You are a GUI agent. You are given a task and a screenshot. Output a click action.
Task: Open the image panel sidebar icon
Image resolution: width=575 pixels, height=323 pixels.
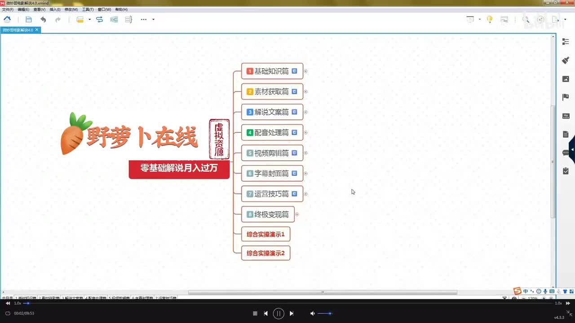click(566, 79)
